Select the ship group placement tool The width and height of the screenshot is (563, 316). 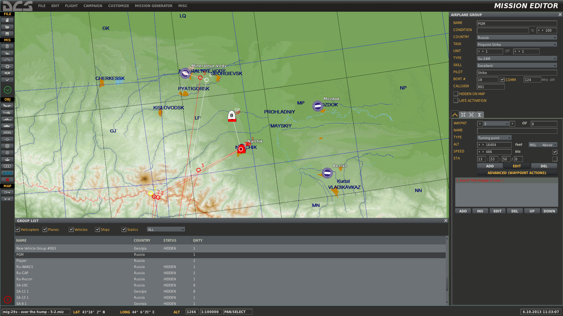7,119
